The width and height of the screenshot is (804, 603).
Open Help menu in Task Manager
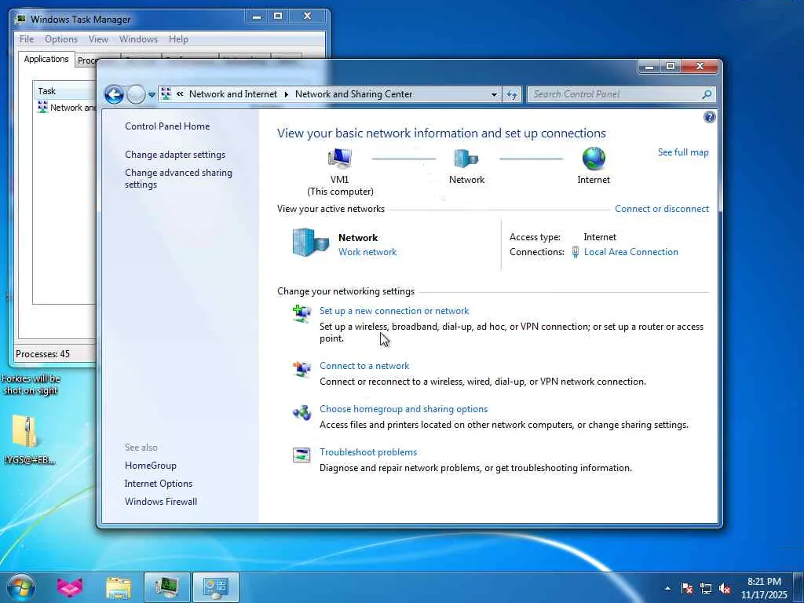click(178, 39)
